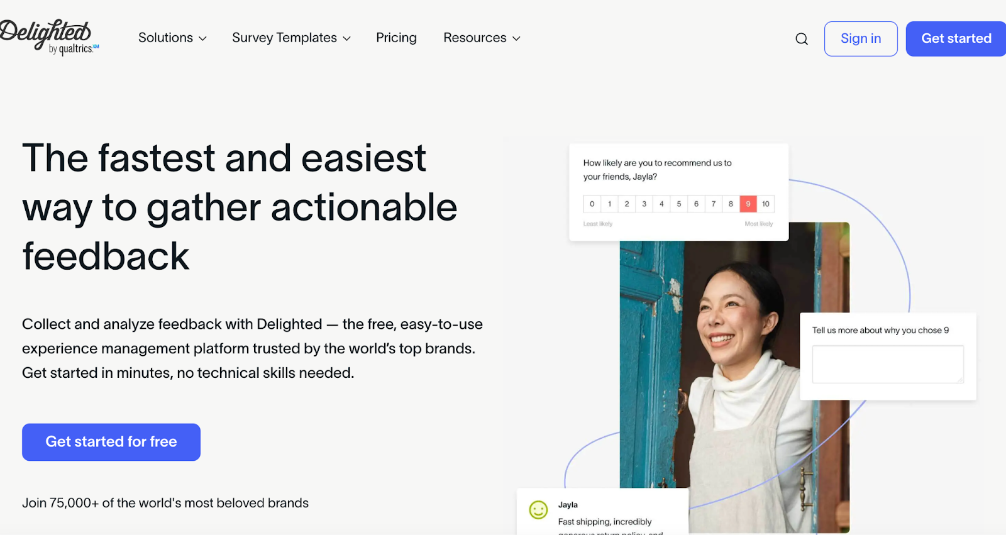Click the photo of the smiling woman
This screenshot has height=535, width=1006.
coord(734,377)
